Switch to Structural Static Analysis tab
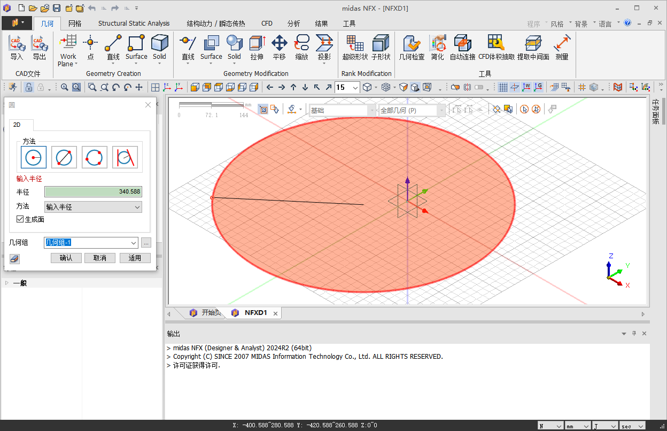This screenshot has height=431, width=667. point(134,24)
